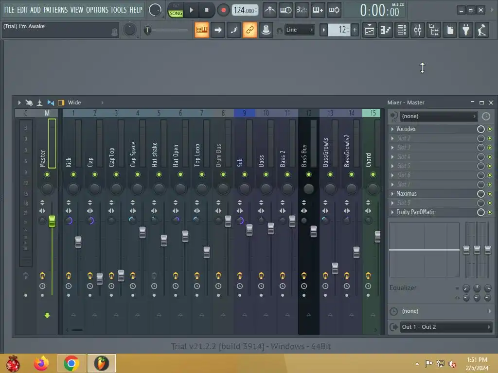Click the mixer multi-touch control icon
The width and height of the screenshot is (498, 373).
pyautogui.click(x=29, y=102)
